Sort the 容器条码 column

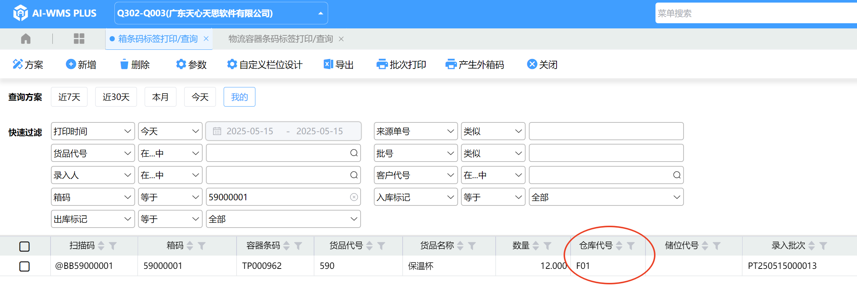click(x=286, y=246)
